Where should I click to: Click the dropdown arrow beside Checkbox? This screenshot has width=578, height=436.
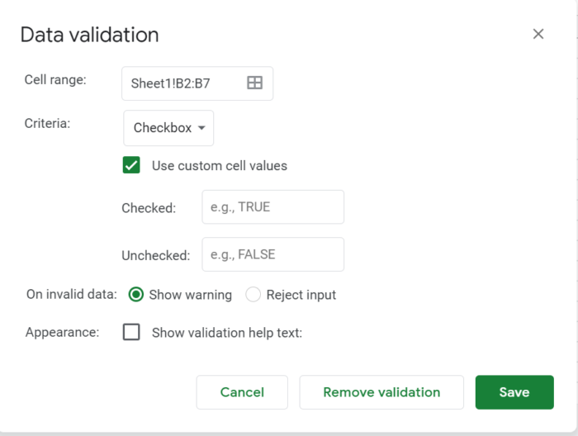coord(201,128)
